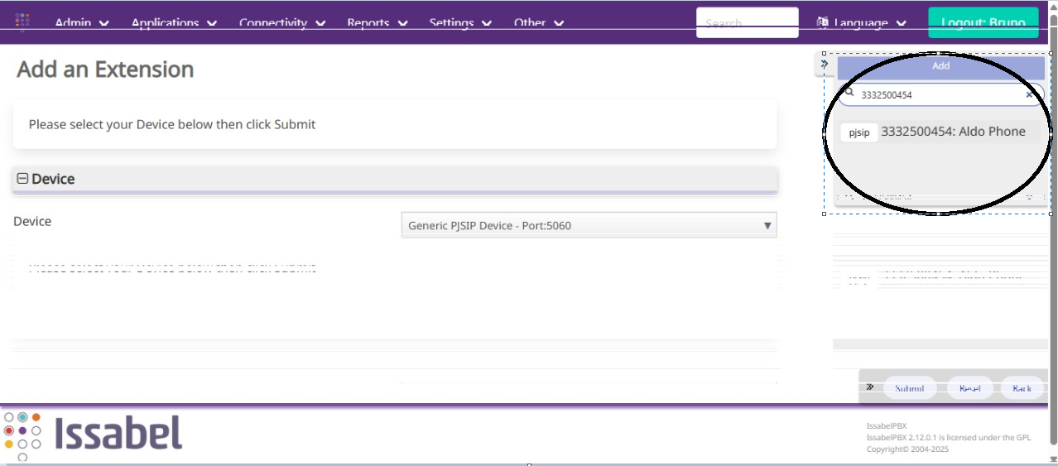Screen dimensions: 1058x466
Task: Click the Reset button
Action: (x=969, y=388)
